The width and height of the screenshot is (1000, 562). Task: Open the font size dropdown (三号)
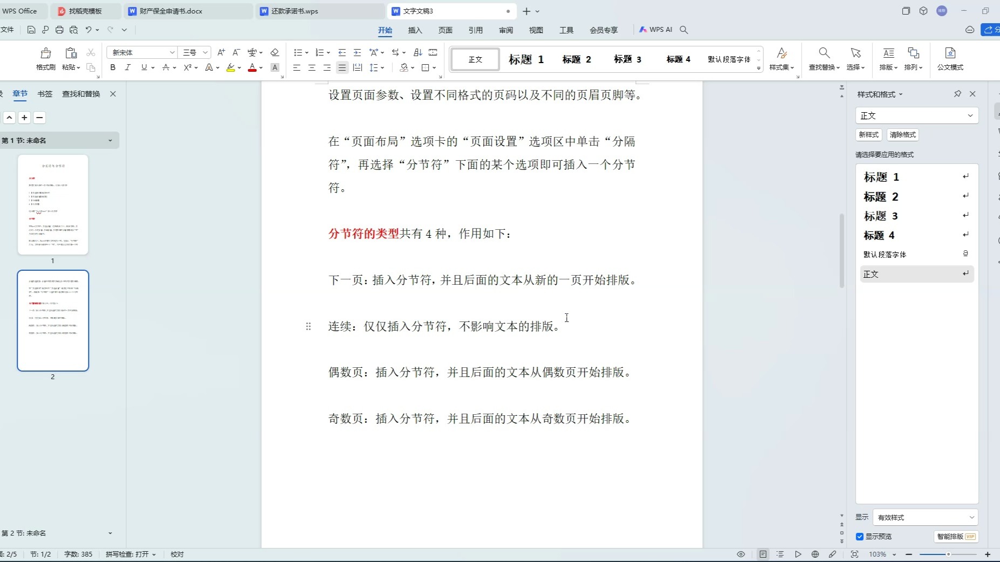coord(205,52)
